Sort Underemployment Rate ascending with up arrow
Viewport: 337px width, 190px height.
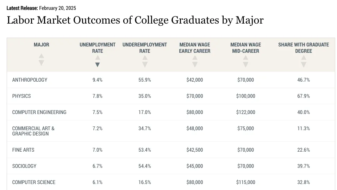(x=145, y=58)
